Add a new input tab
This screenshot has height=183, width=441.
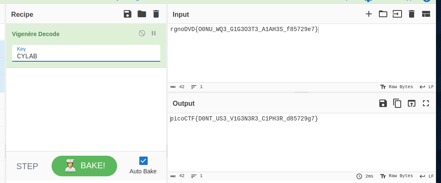(369, 14)
